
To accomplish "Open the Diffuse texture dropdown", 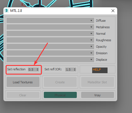I will pyautogui.click(x=50, y=21).
